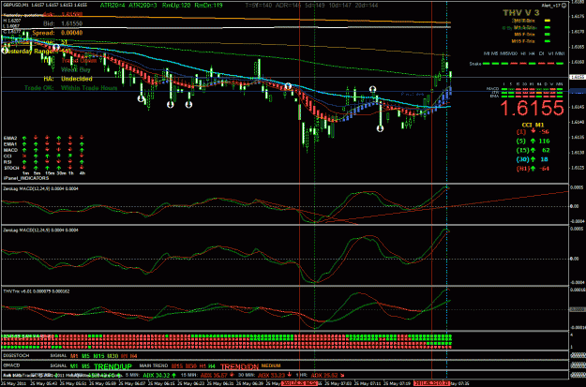
Task: Click the blue dashed vertical line in main chart
Action: (x=446, y=94)
